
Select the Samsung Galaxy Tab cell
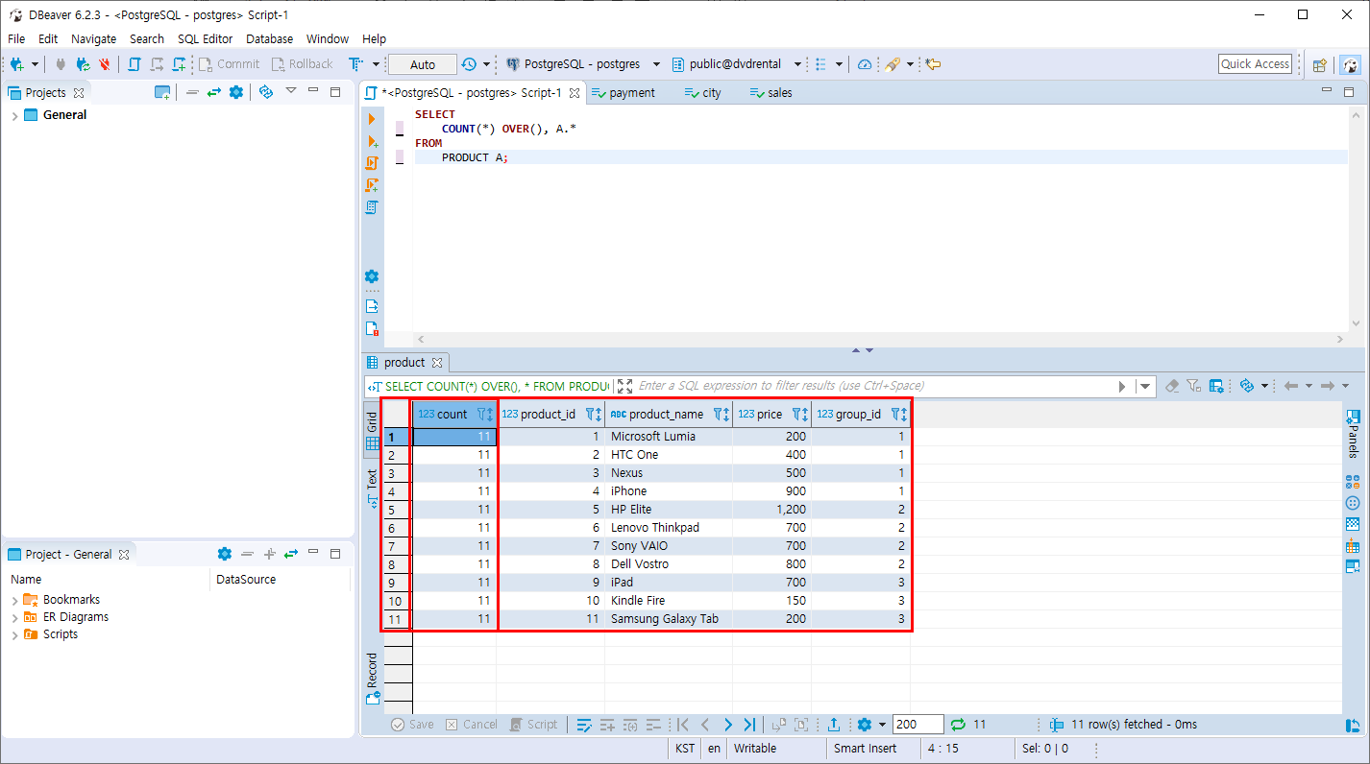click(x=669, y=619)
